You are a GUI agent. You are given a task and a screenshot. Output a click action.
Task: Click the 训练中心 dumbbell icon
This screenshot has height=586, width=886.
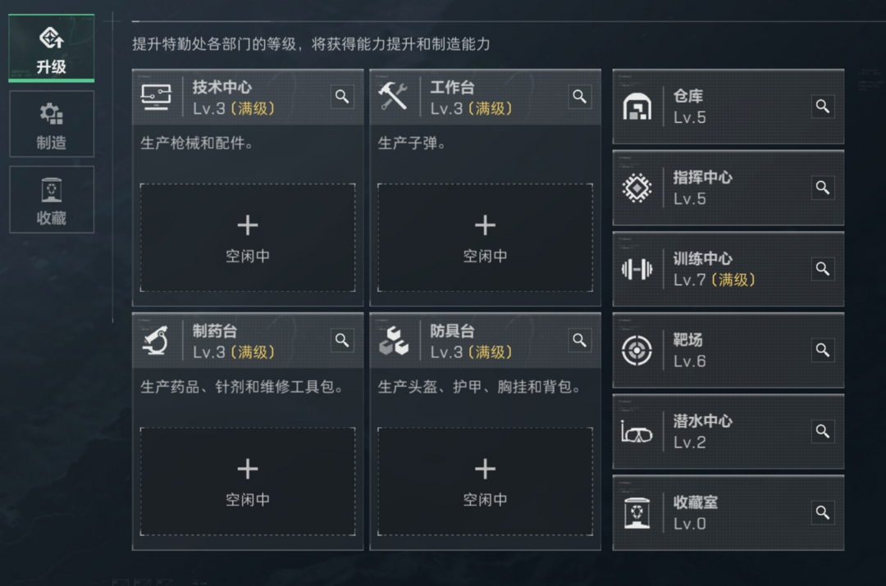point(637,270)
